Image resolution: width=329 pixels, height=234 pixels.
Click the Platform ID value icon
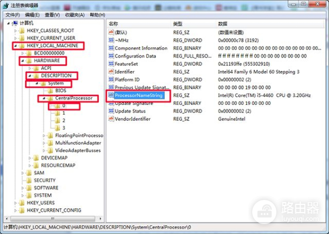[x=111, y=79]
